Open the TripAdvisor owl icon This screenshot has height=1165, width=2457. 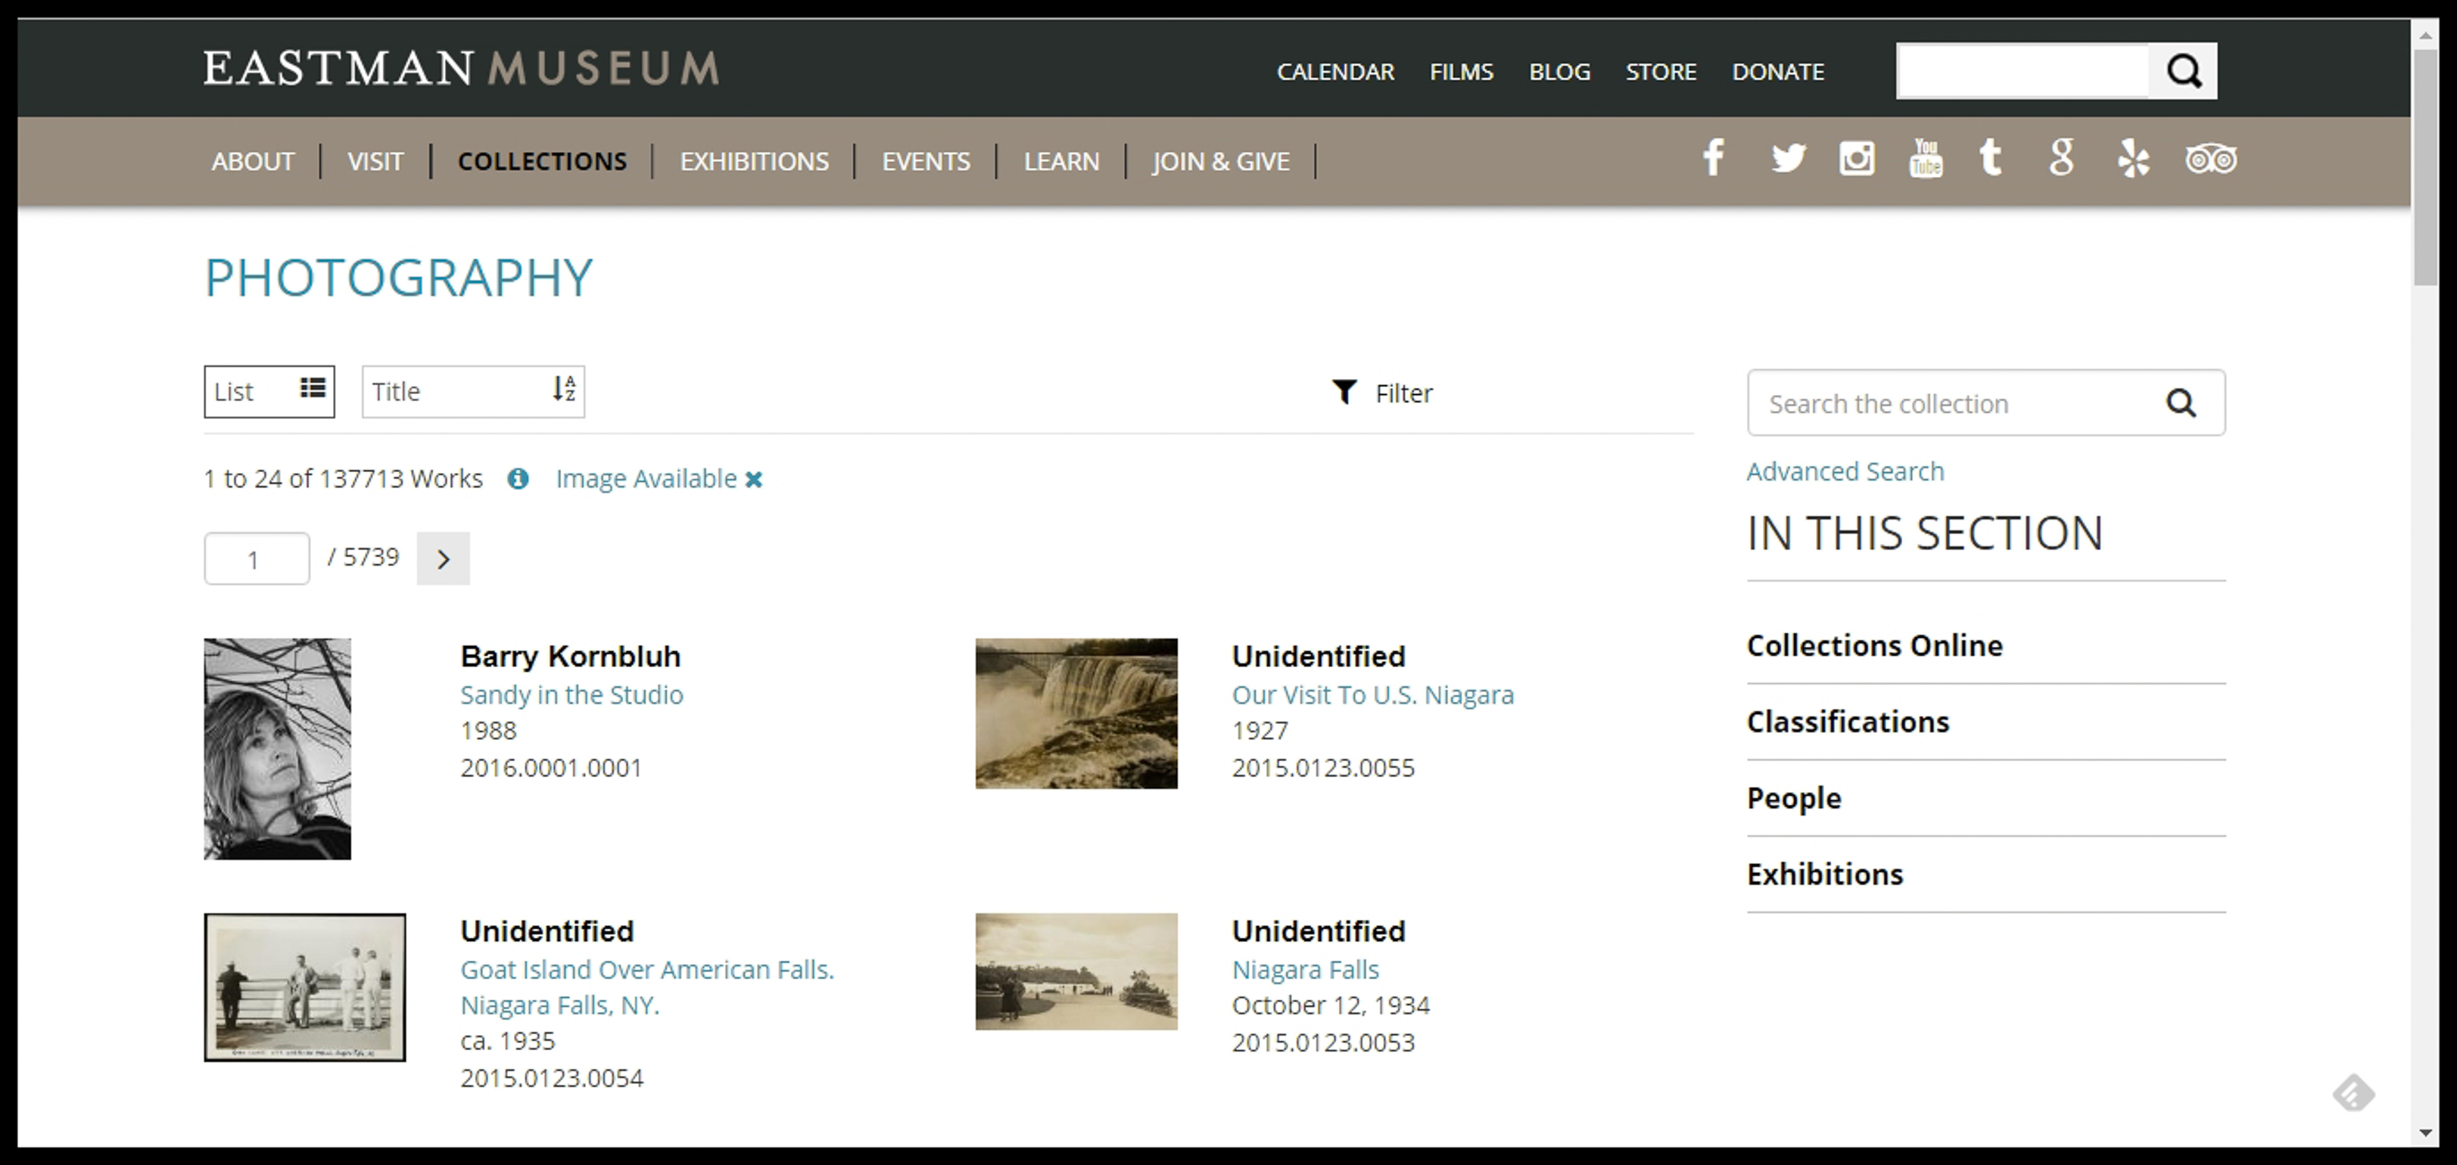tap(2210, 158)
